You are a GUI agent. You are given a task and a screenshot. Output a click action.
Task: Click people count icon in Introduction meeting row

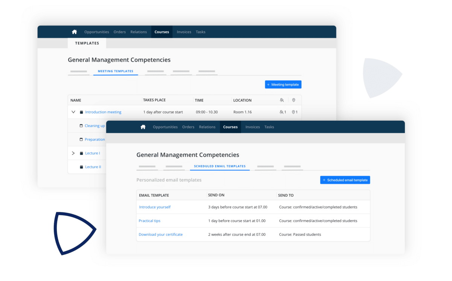282,112
